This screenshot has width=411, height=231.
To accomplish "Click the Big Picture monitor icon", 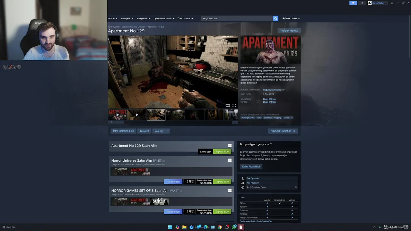I will pyautogui.click(x=392, y=3).
